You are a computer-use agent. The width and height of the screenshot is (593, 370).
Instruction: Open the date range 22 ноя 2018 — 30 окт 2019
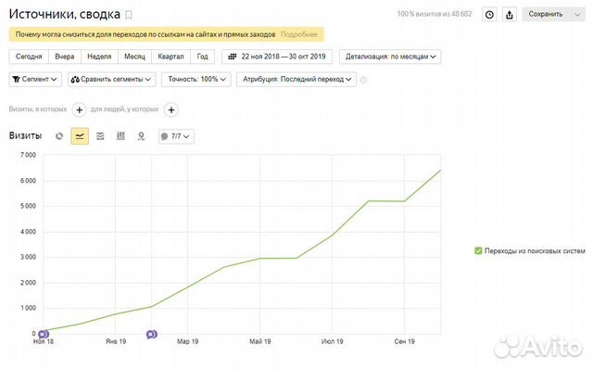click(x=277, y=57)
